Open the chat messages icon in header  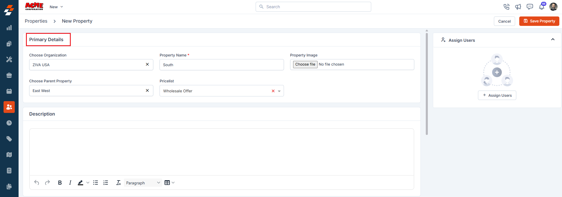[530, 7]
